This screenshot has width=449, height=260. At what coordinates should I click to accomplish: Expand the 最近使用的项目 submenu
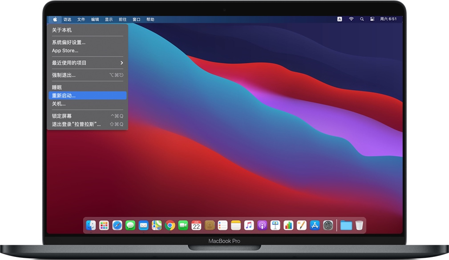point(87,63)
